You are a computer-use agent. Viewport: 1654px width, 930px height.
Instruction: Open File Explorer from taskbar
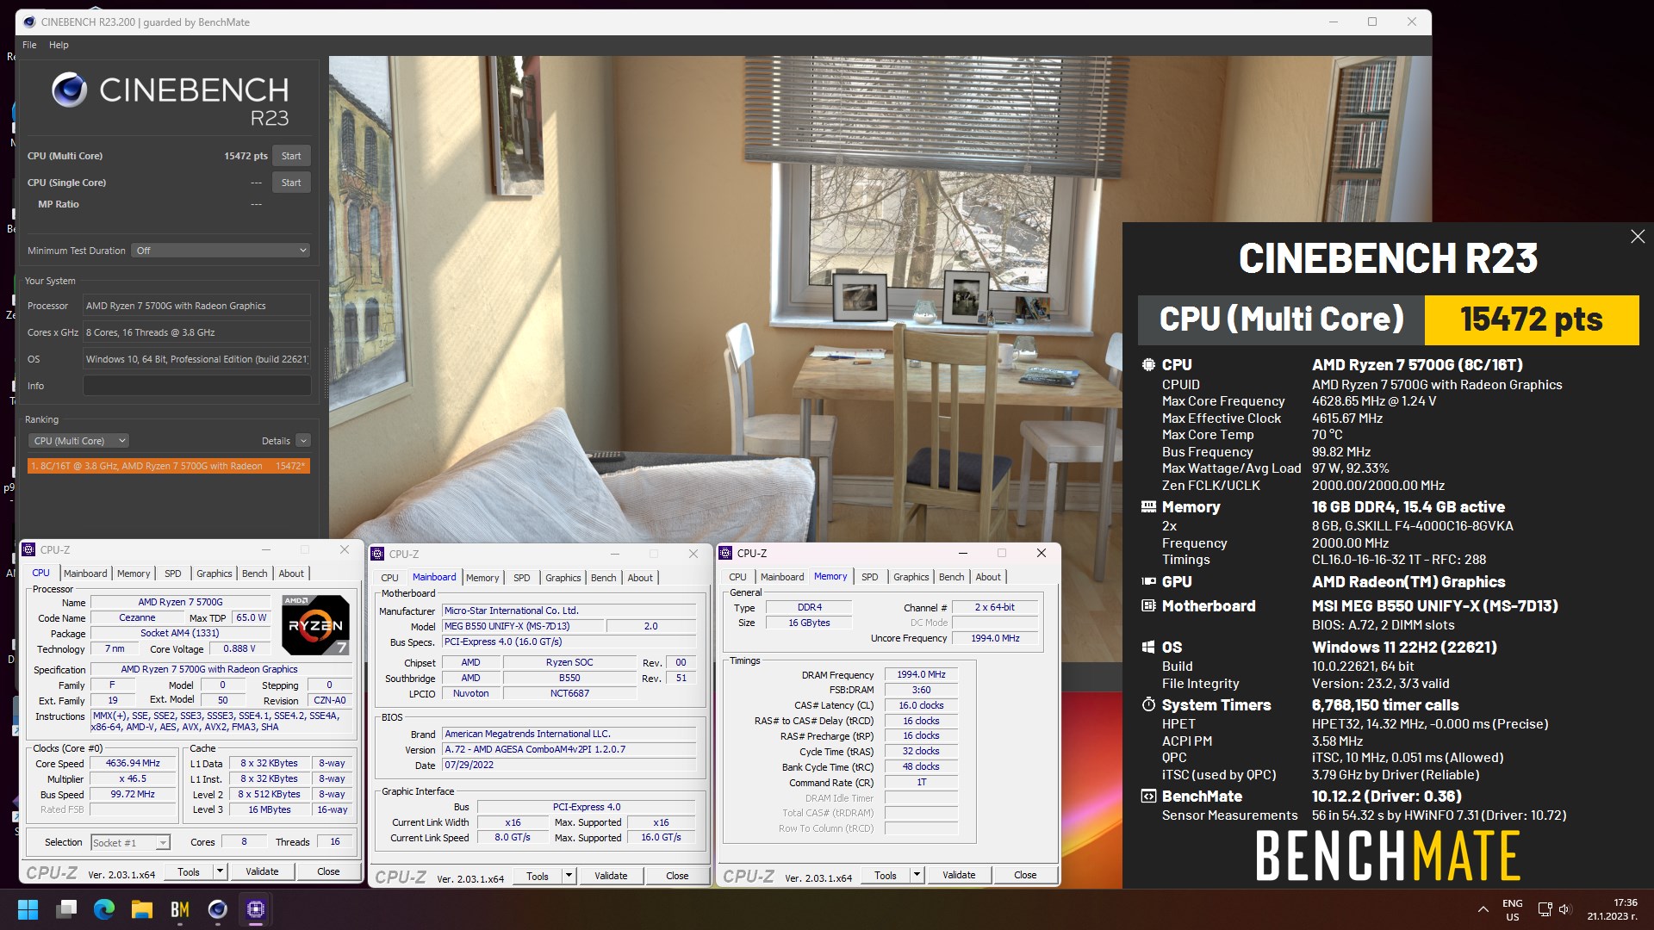(142, 909)
